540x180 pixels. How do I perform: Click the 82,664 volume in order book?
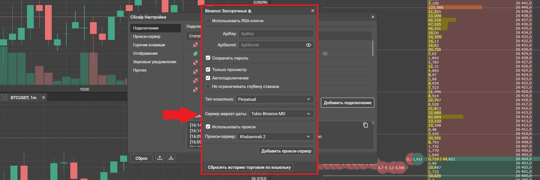click(x=435, y=117)
